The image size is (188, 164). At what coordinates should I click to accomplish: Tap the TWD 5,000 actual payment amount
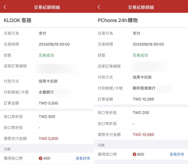click(x=48, y=139)
